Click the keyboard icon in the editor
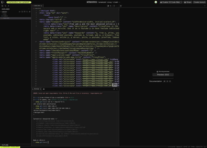The image size is (207, 148). tap(115, 85)
